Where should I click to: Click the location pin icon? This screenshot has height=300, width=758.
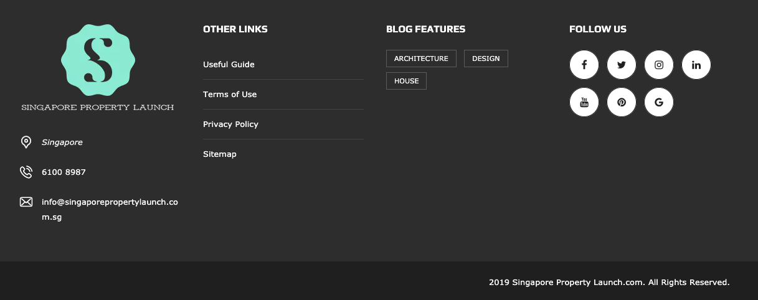(x=26, y=143)
